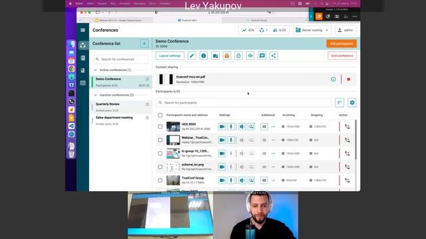Click the Search for conferences field
The width and height of the screenshot is (426, 239).
click(x=121, y=59)
